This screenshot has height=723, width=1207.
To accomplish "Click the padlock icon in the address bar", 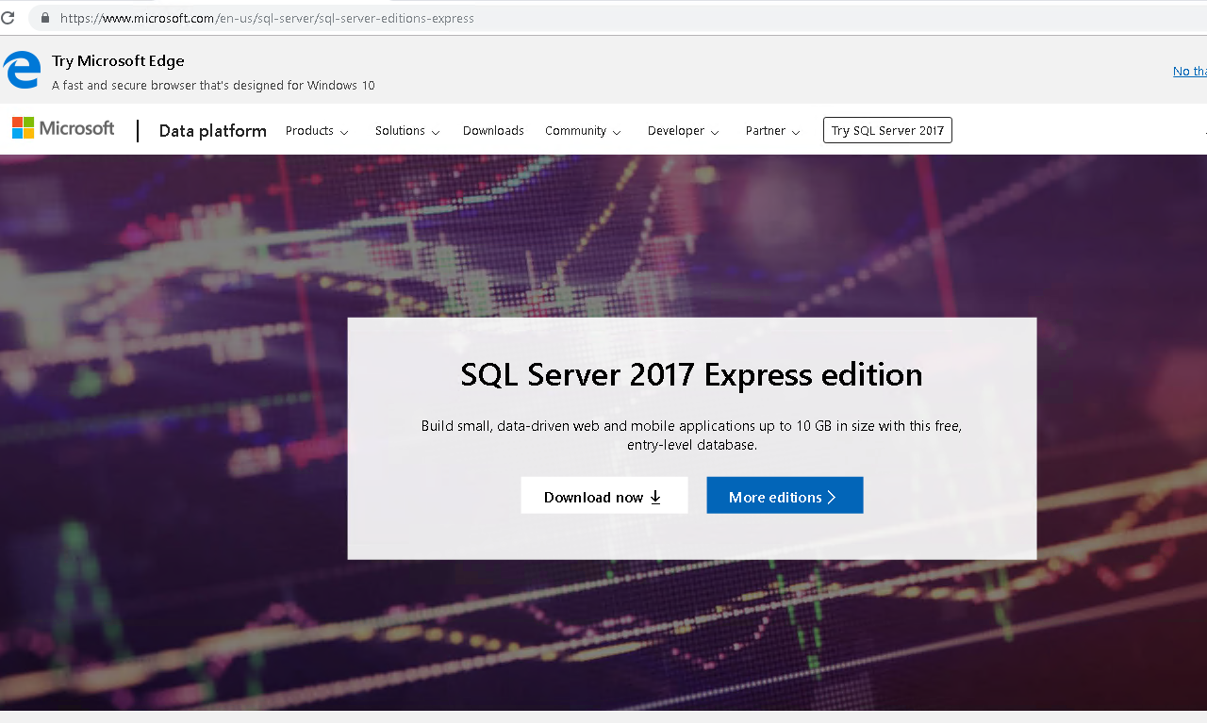I will point(44,18).
